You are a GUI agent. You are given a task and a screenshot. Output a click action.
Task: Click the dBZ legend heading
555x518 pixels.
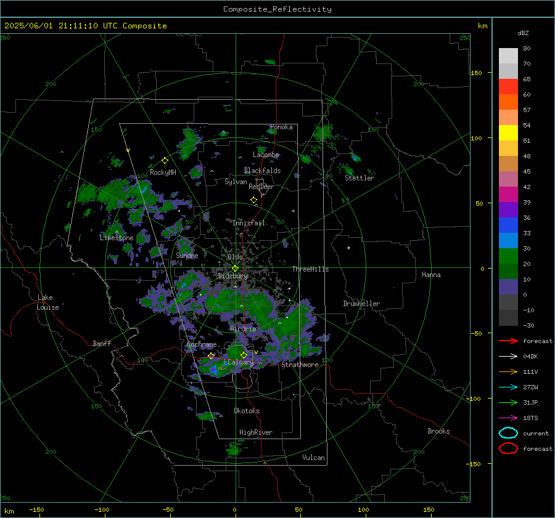tap(523, 33)
